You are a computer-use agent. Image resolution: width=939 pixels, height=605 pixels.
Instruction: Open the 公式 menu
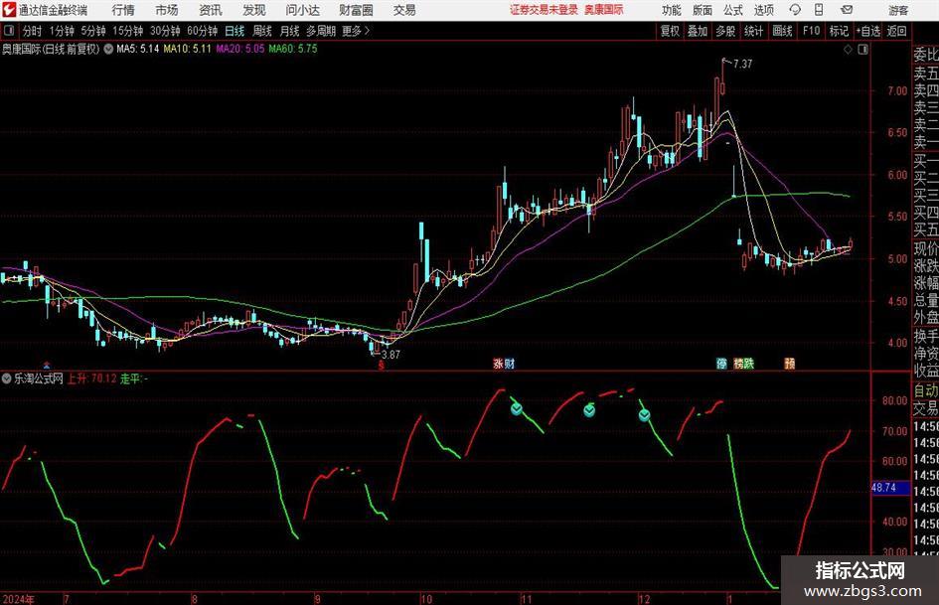732,10
